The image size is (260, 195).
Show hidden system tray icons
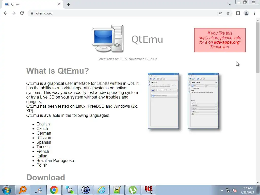(x=222, y=190)
